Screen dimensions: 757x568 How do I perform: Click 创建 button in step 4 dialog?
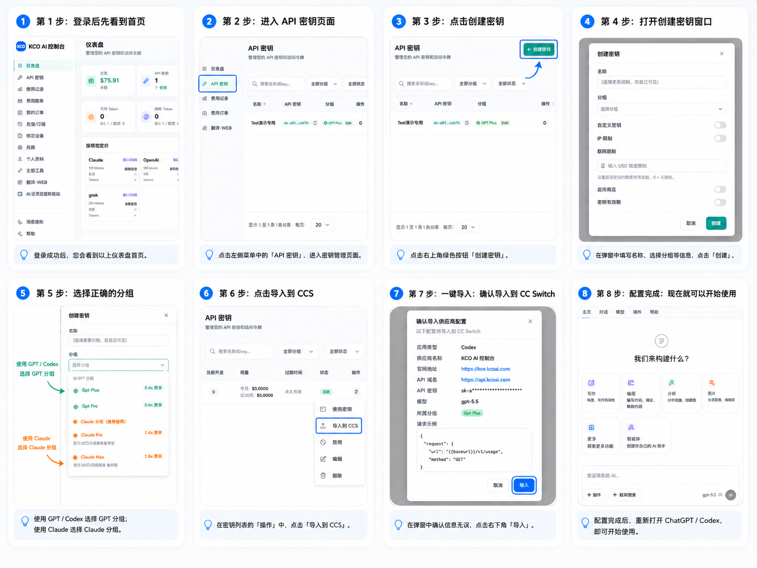pos(716,223)
